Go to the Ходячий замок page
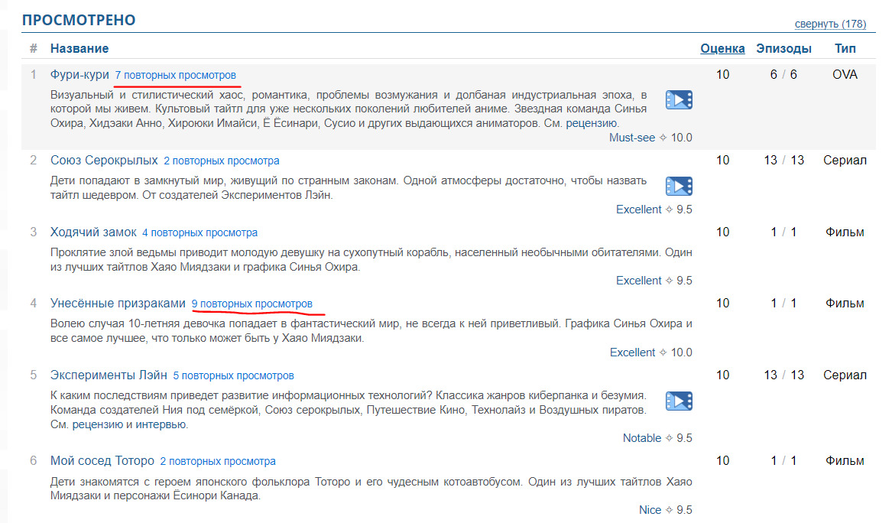The width and height of the screenshot is (892, 523). coord(93,232)
